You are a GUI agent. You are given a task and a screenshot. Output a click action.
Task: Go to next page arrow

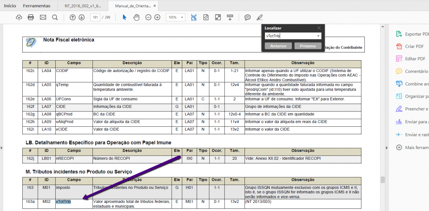(x=82, y=18)
